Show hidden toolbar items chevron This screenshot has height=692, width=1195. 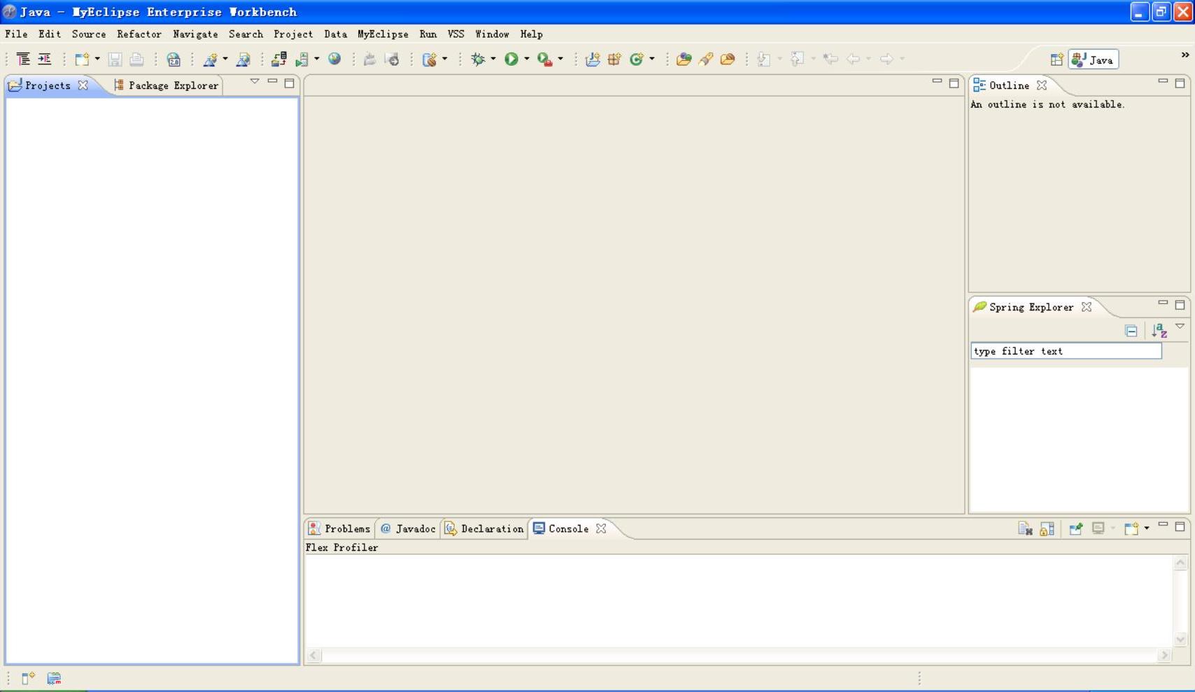point(1185,55)
